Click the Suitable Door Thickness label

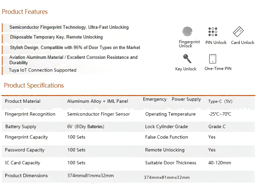(170, 163)
